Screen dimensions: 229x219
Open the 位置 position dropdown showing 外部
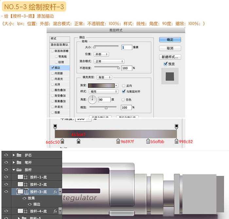tap(101, 54)
